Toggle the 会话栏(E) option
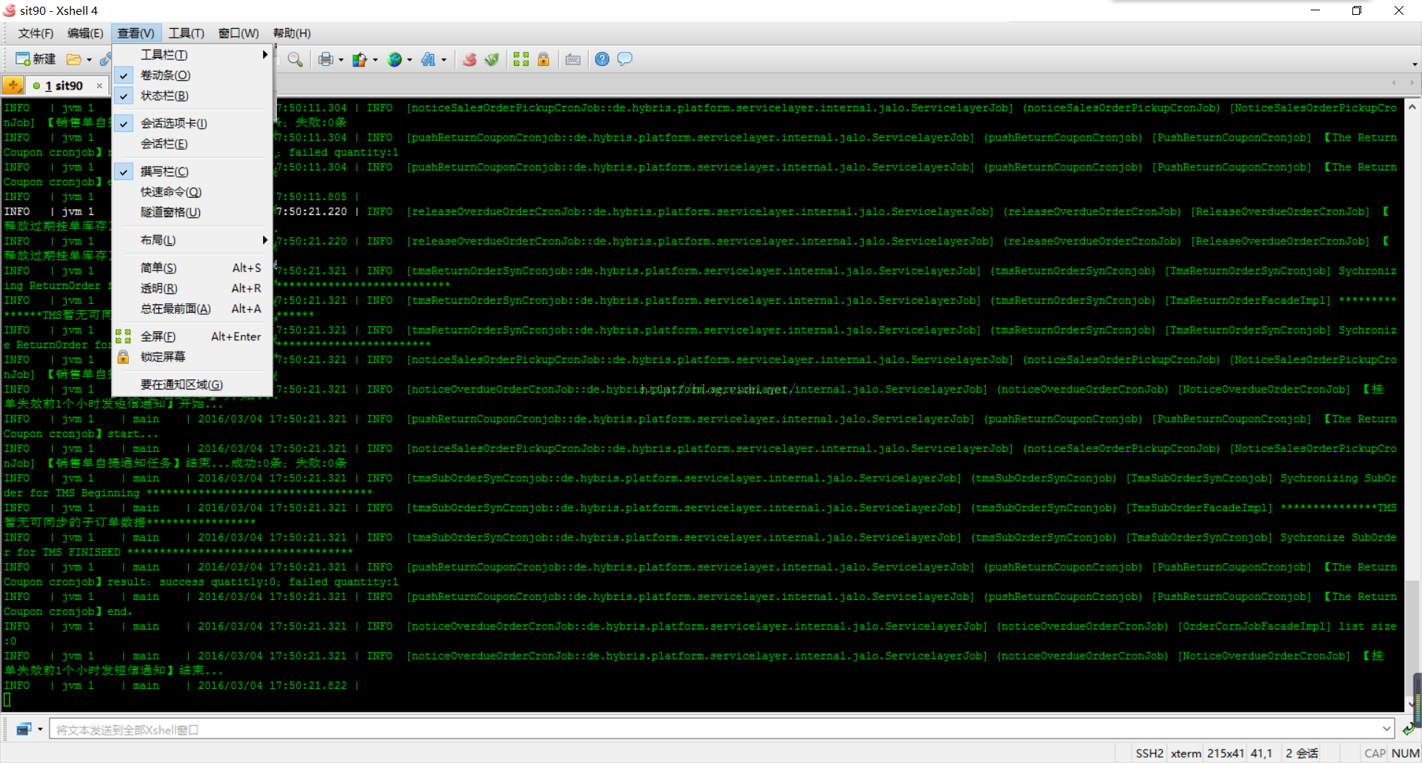This screenshot has height=763, width=1422. 193,144
